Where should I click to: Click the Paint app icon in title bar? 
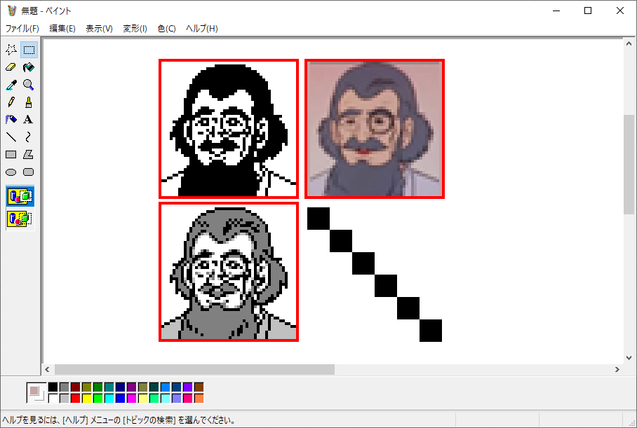[x=12, y=11]
